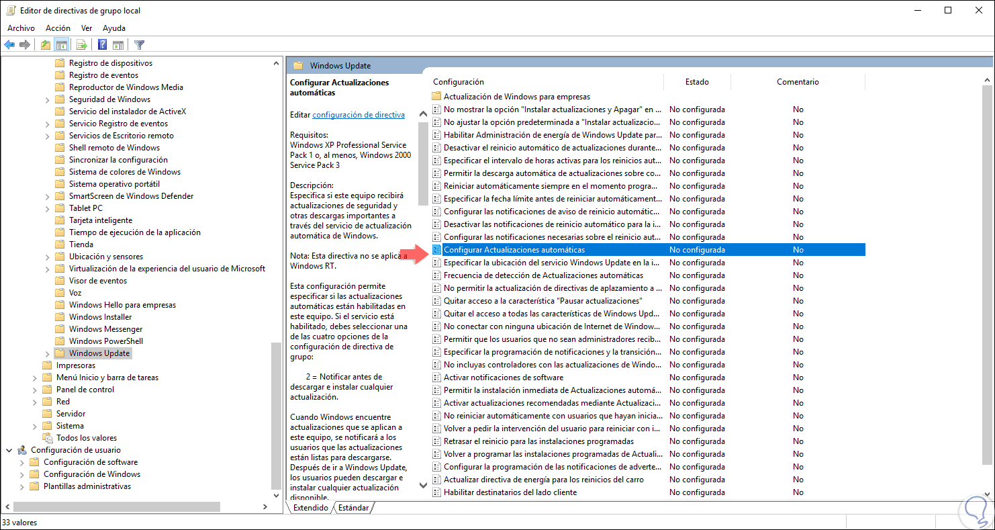
Task: Expand the Tablet PC tree node
Action: [47, 208]
